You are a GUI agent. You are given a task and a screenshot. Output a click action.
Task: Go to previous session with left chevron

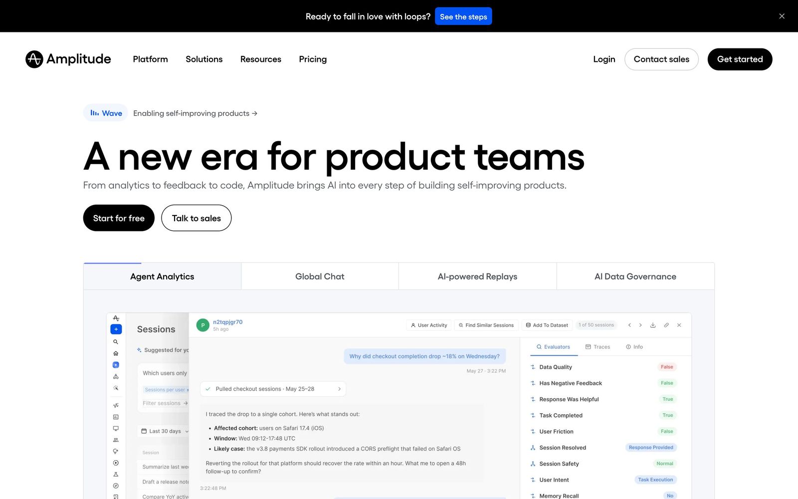point(629,325)
